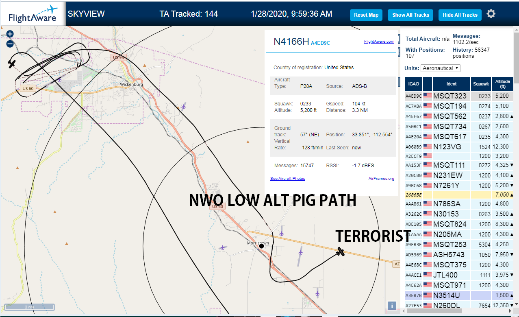
Task: Select the MSQT562 aircraft row
Action: pyautogui.click(x=459, y=116)
